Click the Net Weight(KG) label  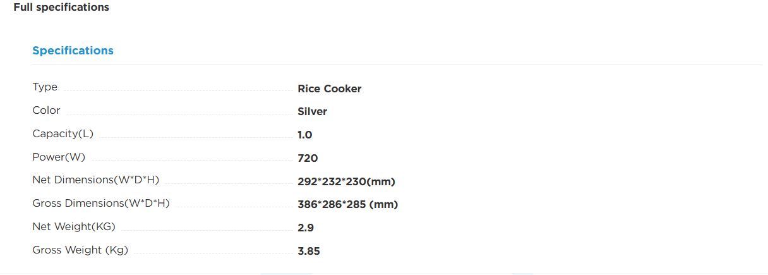[74, 227]
